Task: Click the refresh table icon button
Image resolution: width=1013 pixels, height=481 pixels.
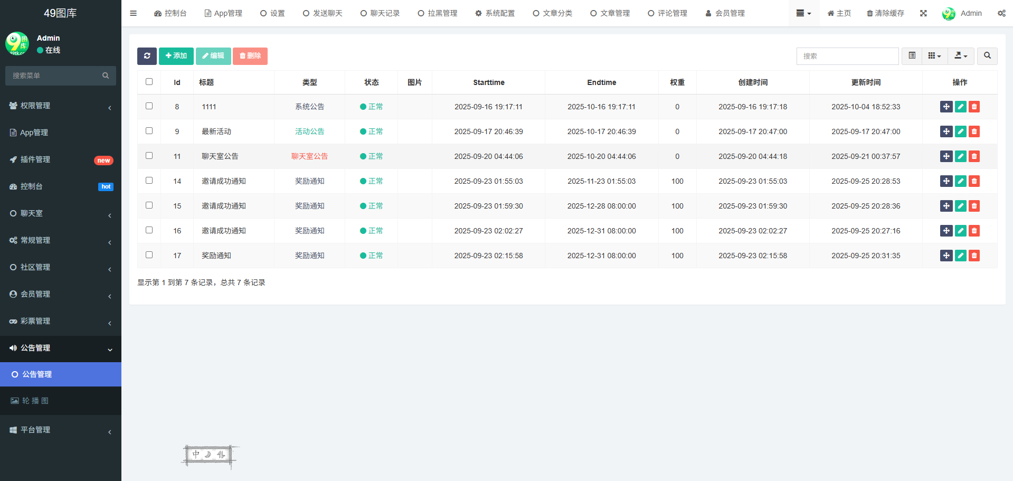Action: (147, 56)
